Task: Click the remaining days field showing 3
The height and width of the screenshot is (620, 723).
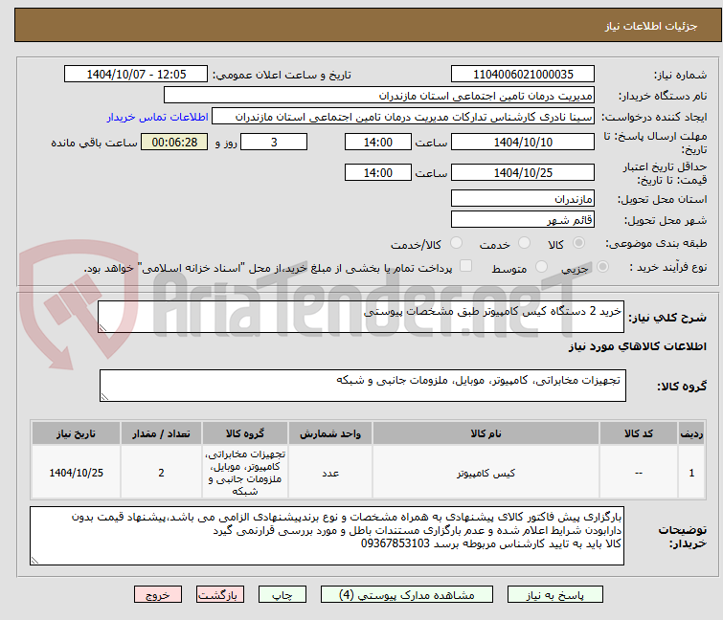Action: point(274,142)
